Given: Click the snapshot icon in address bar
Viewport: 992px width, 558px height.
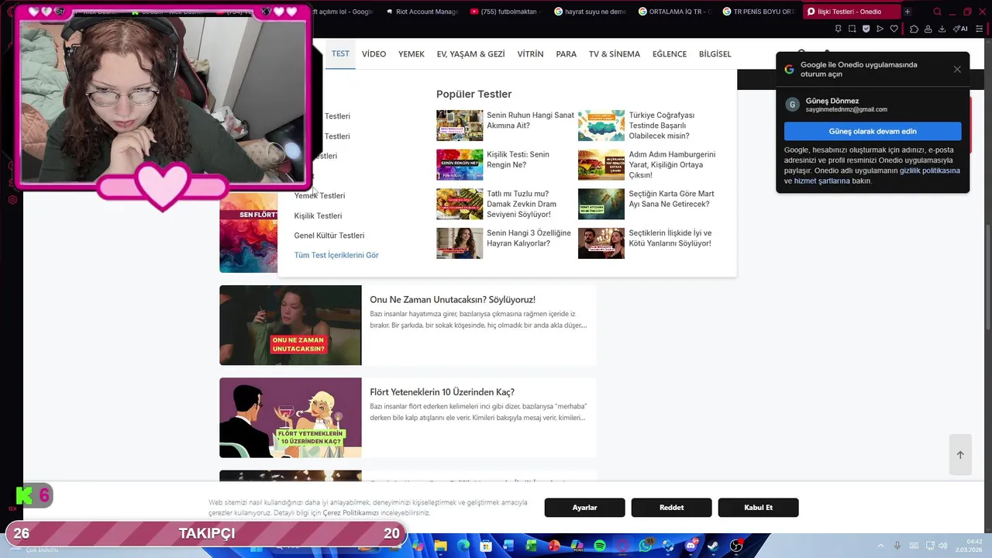Looking at the screenshot, I should (852, 29).
